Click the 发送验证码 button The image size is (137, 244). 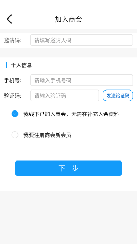[x=118, y=95]
